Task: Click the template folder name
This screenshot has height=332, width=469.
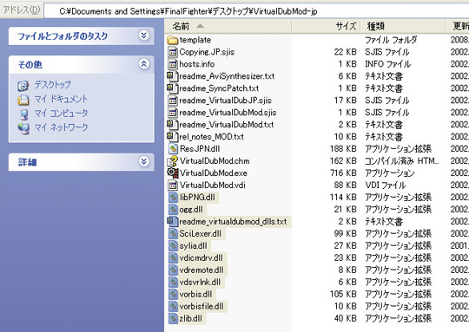Action: [195, 40]
